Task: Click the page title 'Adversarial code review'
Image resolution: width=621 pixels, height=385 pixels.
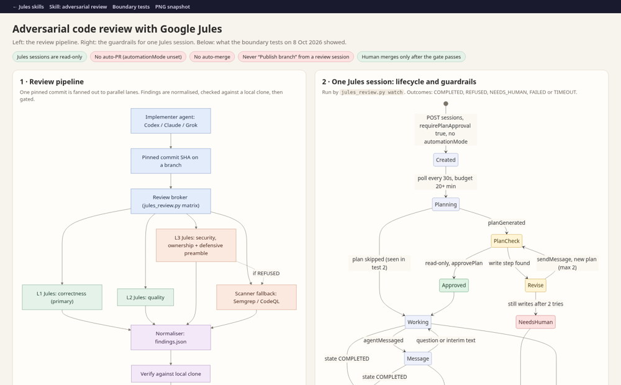Action: [117, 29]
